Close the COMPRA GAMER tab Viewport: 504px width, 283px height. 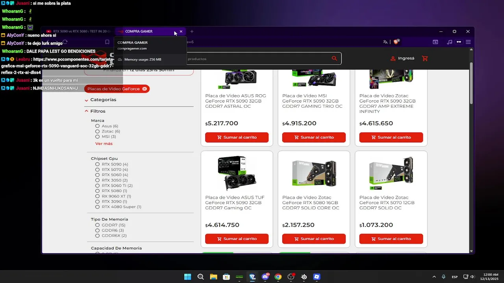[x=181, y=31]
